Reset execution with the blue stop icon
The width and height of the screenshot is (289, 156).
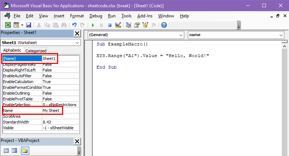point(109,25)
